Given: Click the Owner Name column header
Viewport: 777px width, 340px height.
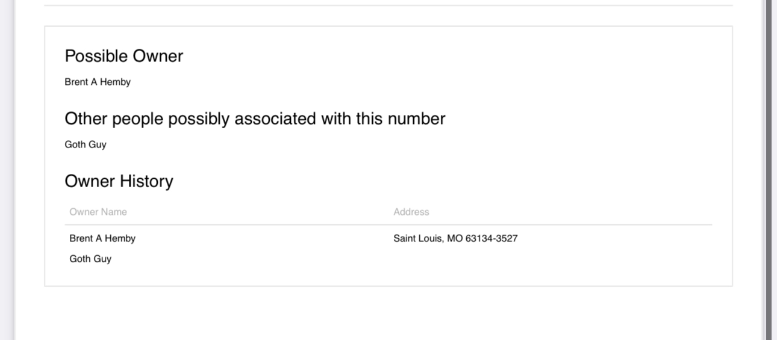Looking at the screenshot, I should click(98, 212).
